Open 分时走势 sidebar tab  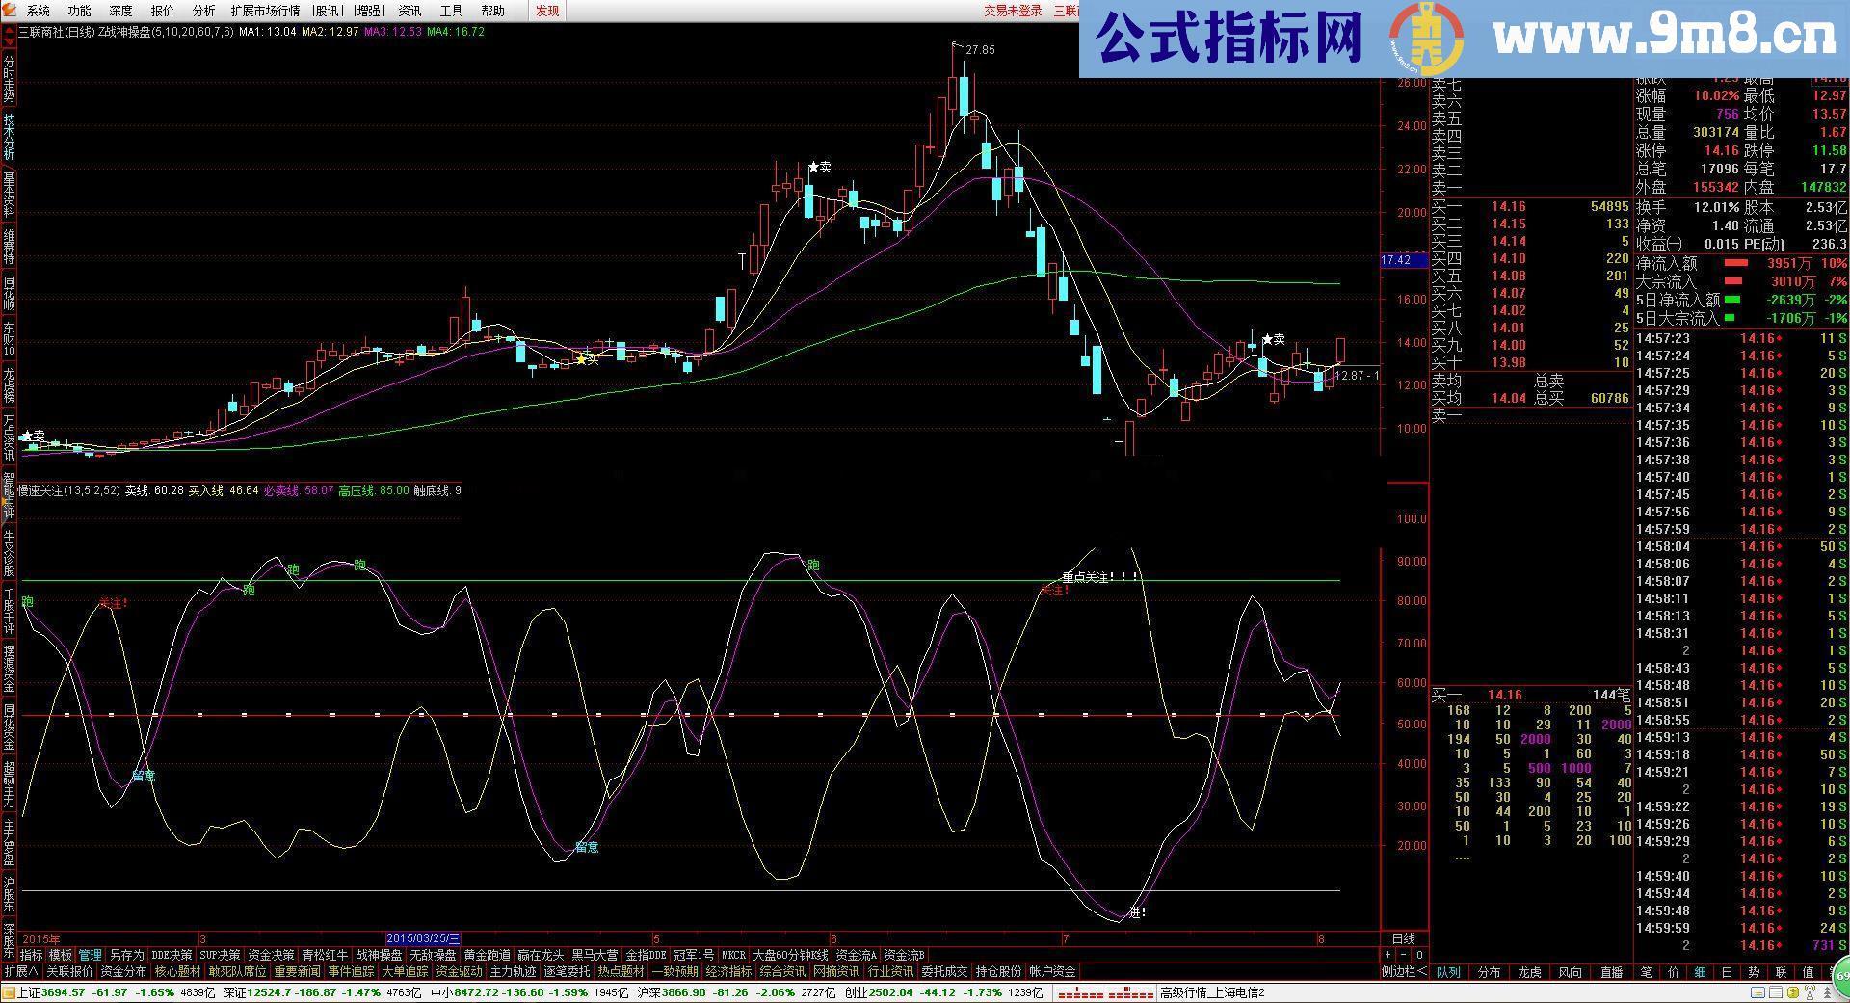9,79
